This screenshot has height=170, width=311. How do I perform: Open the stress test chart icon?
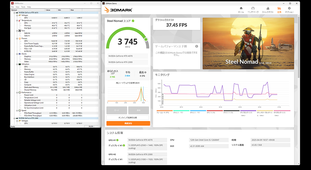point(268,8)
